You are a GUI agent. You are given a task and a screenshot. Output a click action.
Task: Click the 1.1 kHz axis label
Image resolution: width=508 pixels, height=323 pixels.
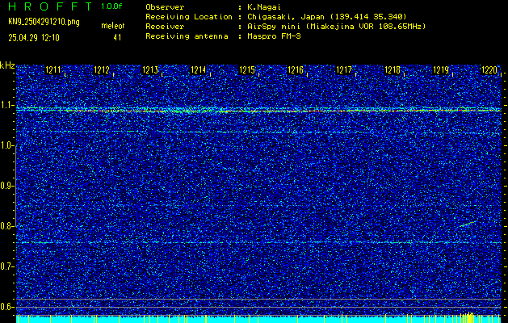coord(6,105)
